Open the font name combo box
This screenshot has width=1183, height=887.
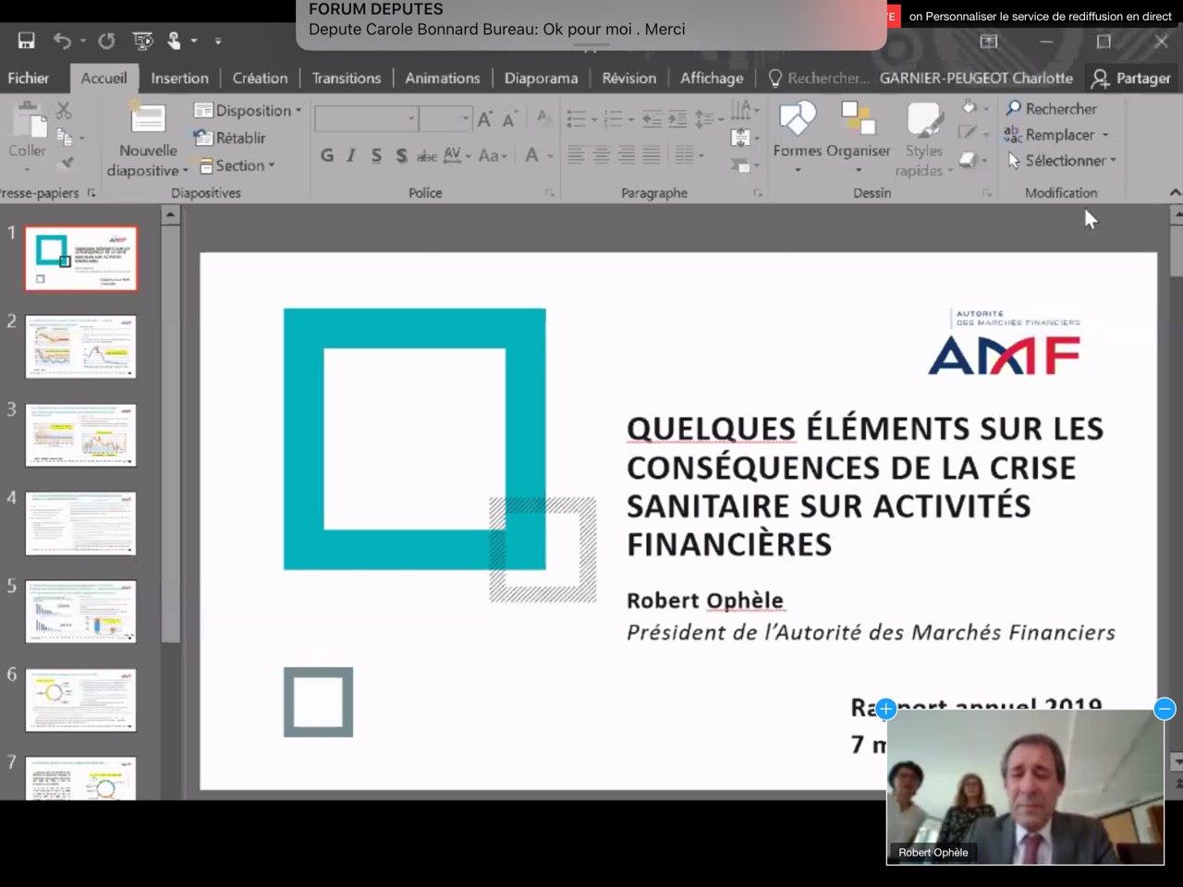(x=366, y=118)
